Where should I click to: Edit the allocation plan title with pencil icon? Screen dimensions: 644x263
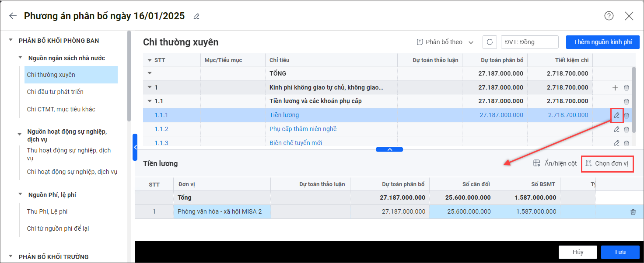pyautogui.click(x=196, y=17)
